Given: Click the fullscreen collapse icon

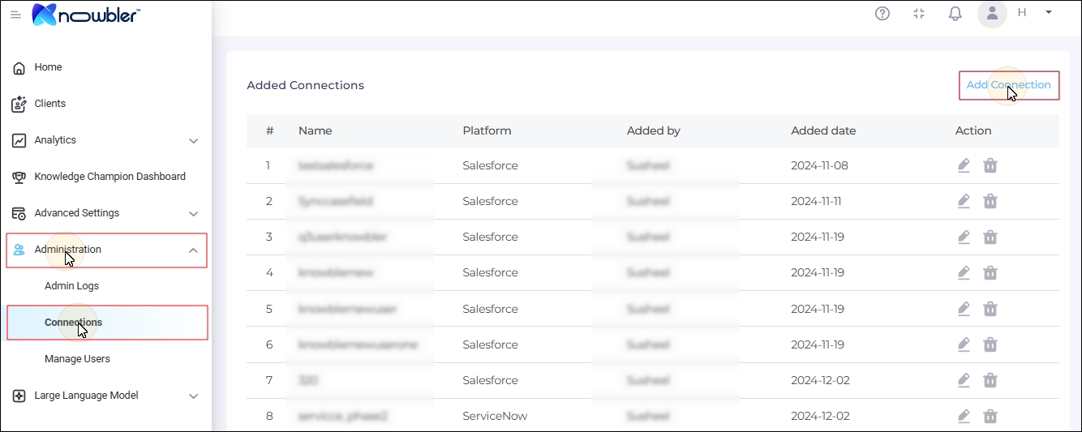Looking at the screenshot, I should pos(919,13).
